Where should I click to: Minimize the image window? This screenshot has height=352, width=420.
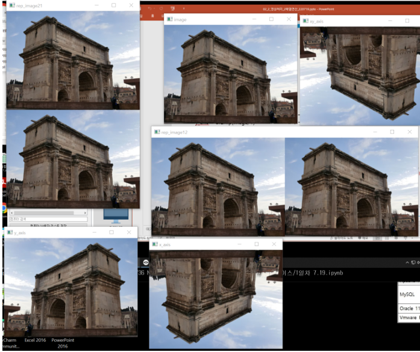[x=254, y=19]
